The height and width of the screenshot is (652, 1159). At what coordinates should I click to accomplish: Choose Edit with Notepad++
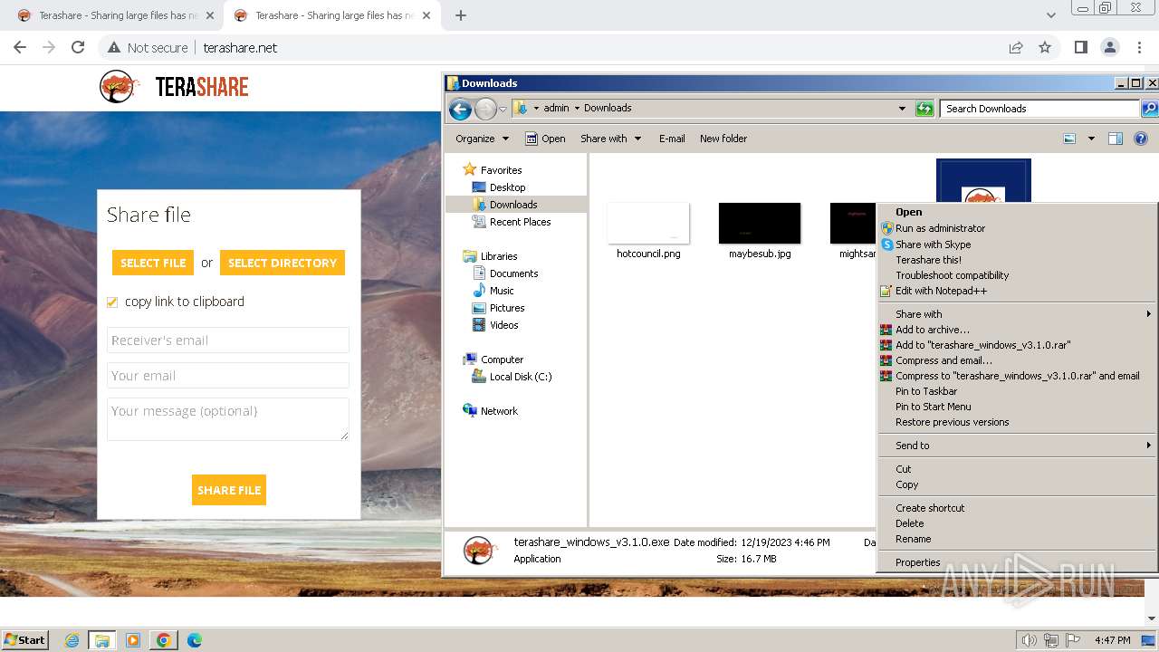(x=941, y=291)
